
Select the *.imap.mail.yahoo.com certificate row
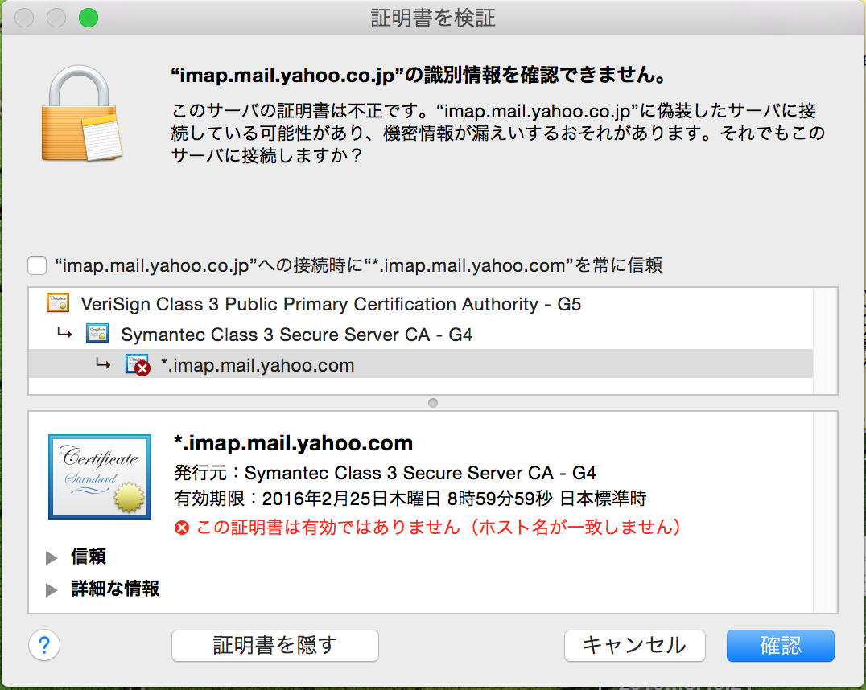(x=421, y=363)
